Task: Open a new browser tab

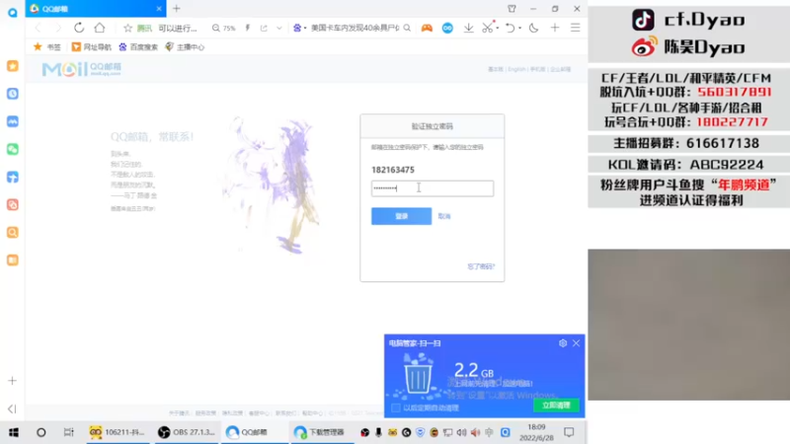Action: tap(177, 9)
